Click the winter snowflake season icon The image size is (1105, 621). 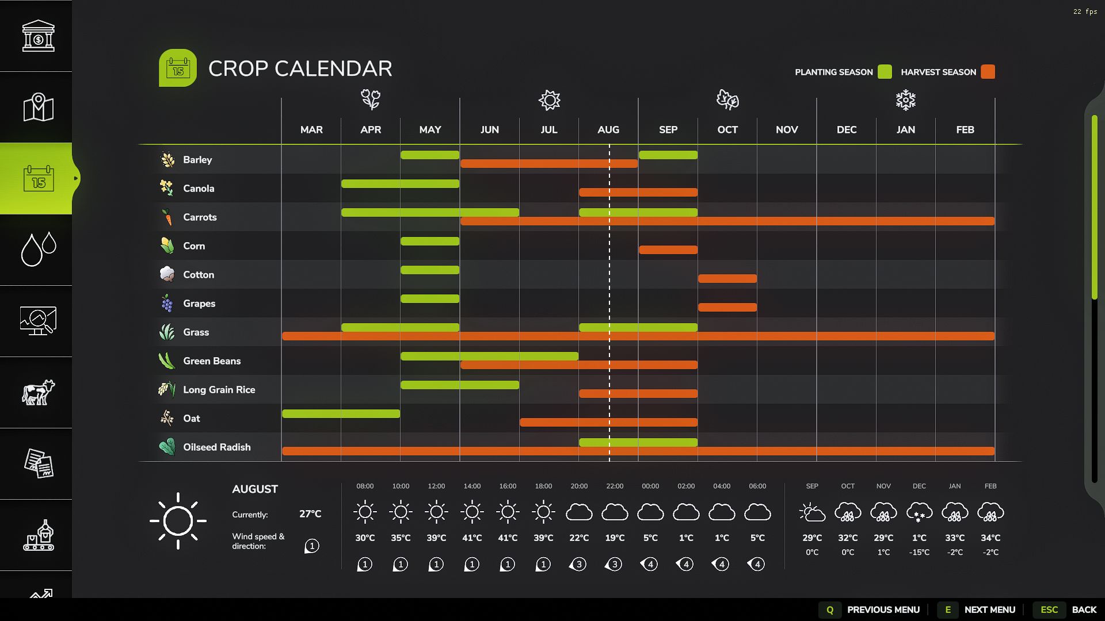point(905,100)
